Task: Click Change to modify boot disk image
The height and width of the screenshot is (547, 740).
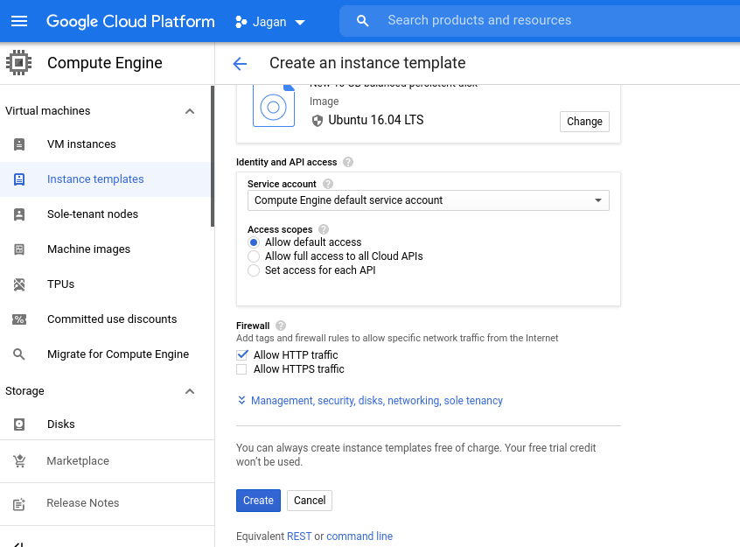Action: tap(584, 122)
